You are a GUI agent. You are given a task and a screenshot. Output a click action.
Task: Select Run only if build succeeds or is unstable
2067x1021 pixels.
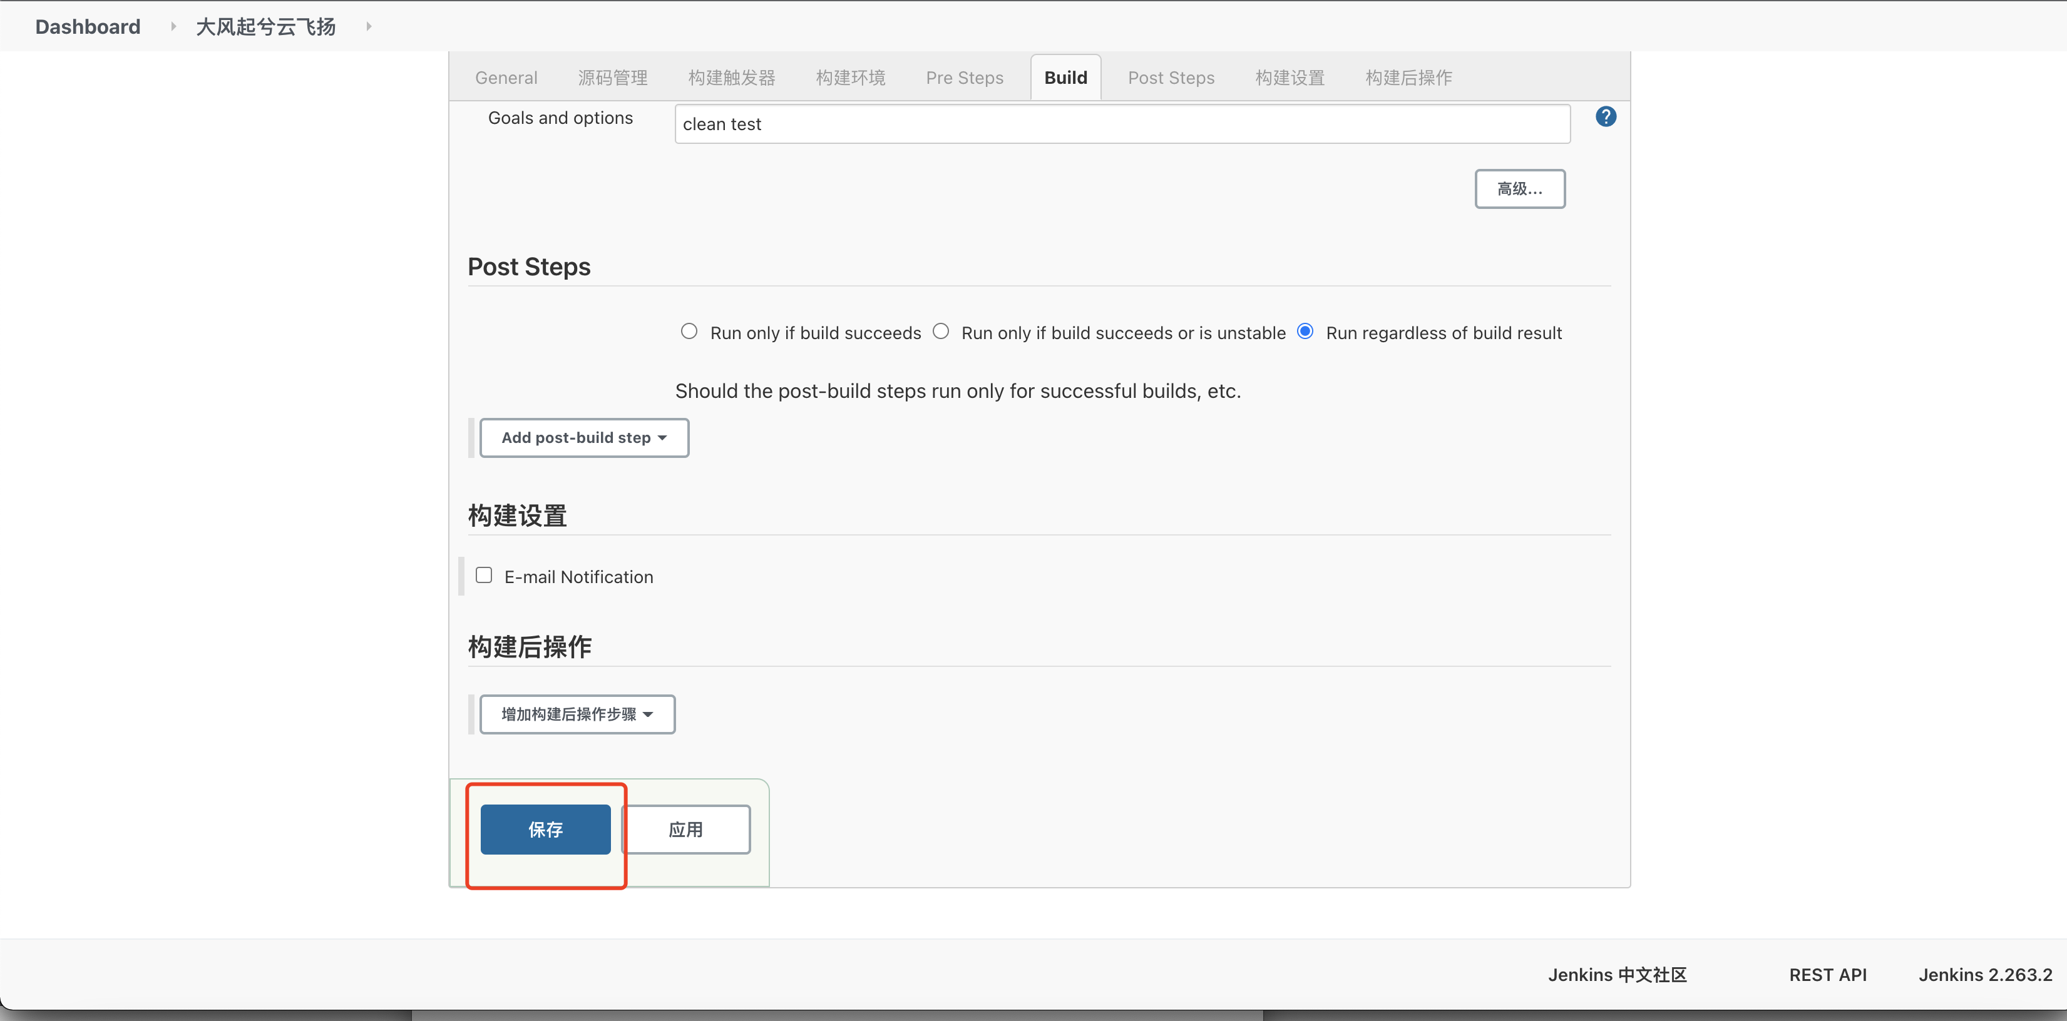(x=940, y=330)
